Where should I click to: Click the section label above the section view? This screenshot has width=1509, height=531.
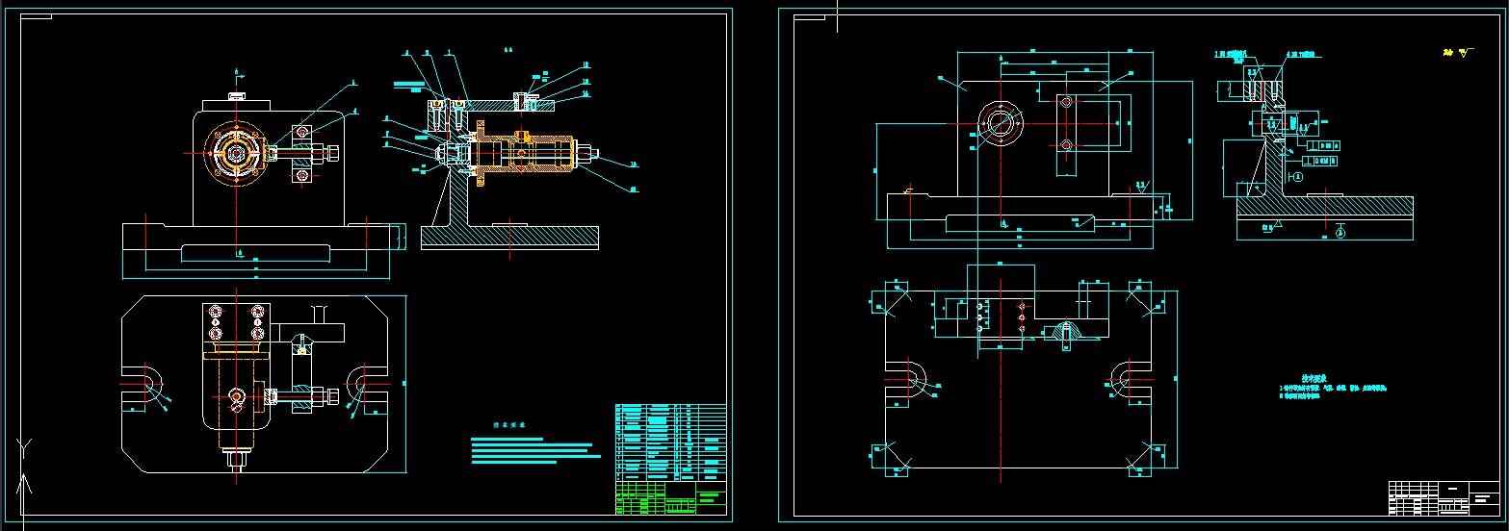(508, 50)
